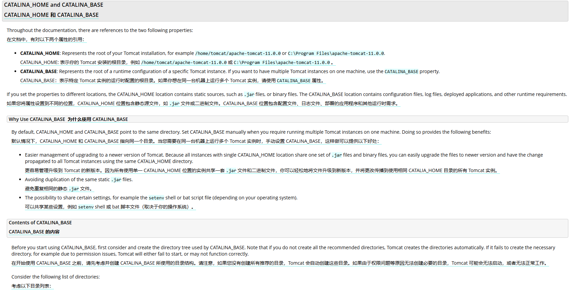Click the 'Throughout the documentation' sentence
569x293 pixels.
100,30
